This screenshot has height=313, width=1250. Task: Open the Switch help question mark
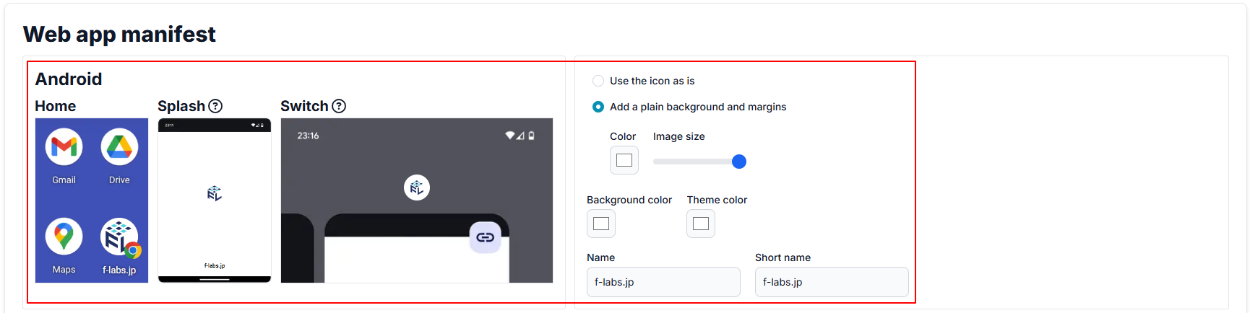pos(339,106)
